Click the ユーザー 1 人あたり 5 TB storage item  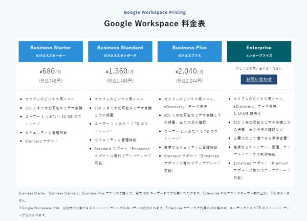pos(191,135)
